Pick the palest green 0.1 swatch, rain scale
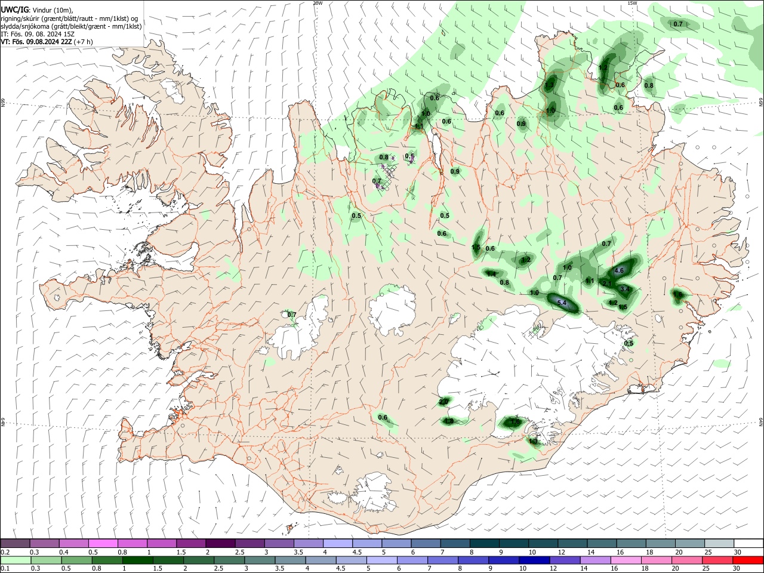The width and height of the screenshot is (764, 573). tap(16, 560)
